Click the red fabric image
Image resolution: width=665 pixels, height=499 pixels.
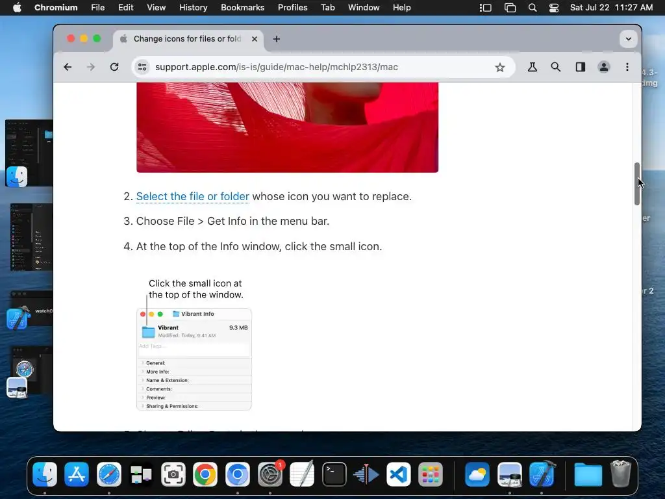[287, 127]
